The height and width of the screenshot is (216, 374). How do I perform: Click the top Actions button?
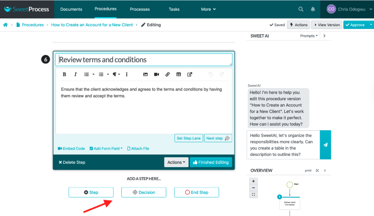tap(299, 25)
